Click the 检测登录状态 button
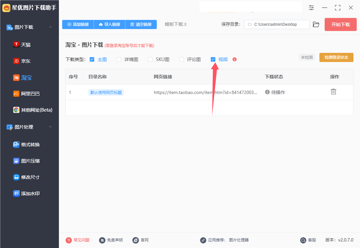Screen dimensions: 360x248 (336, 57)
